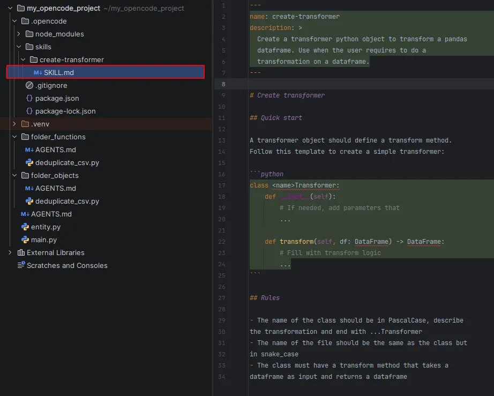This screenshot has height=396, width=494.
Task: Click the folder_objects folder icon
Action: (x=25, y=175)
